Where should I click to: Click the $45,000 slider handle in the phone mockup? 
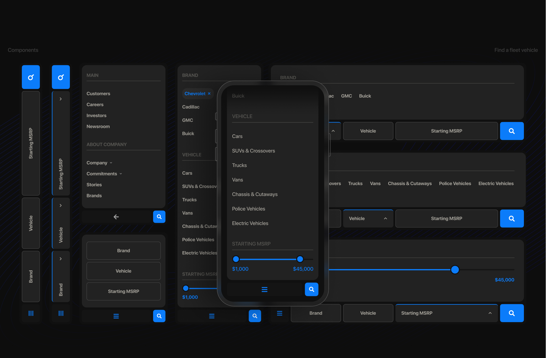click(300, 259)
